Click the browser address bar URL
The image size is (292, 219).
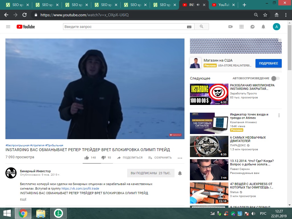tap(84, 15)
